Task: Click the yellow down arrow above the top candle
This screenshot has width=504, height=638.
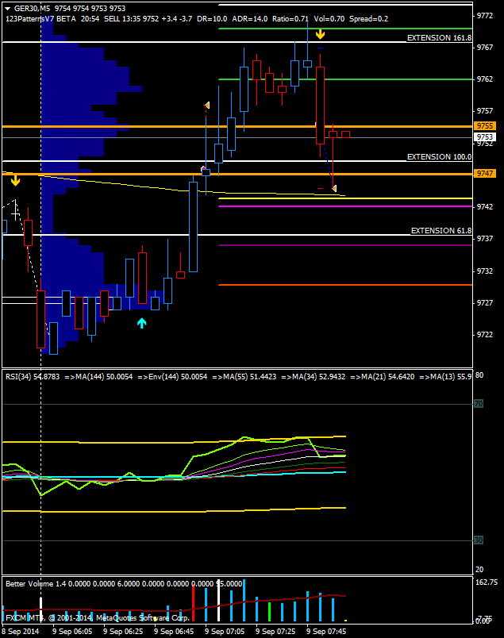Action: click(x=320, y=34)
